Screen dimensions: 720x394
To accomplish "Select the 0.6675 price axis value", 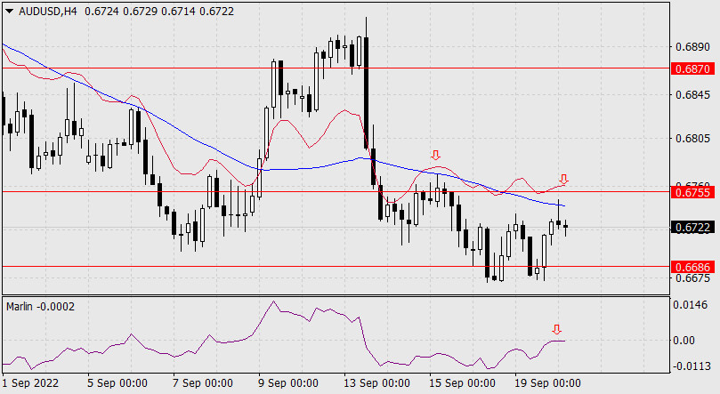I will pos(693,278).
